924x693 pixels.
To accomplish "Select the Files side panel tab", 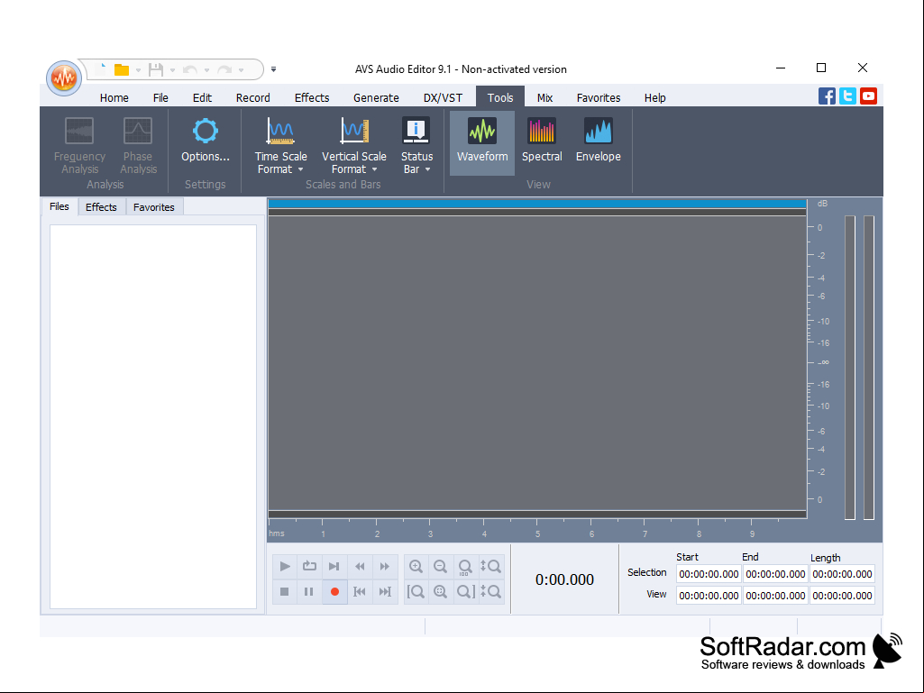I will (59, 206).
